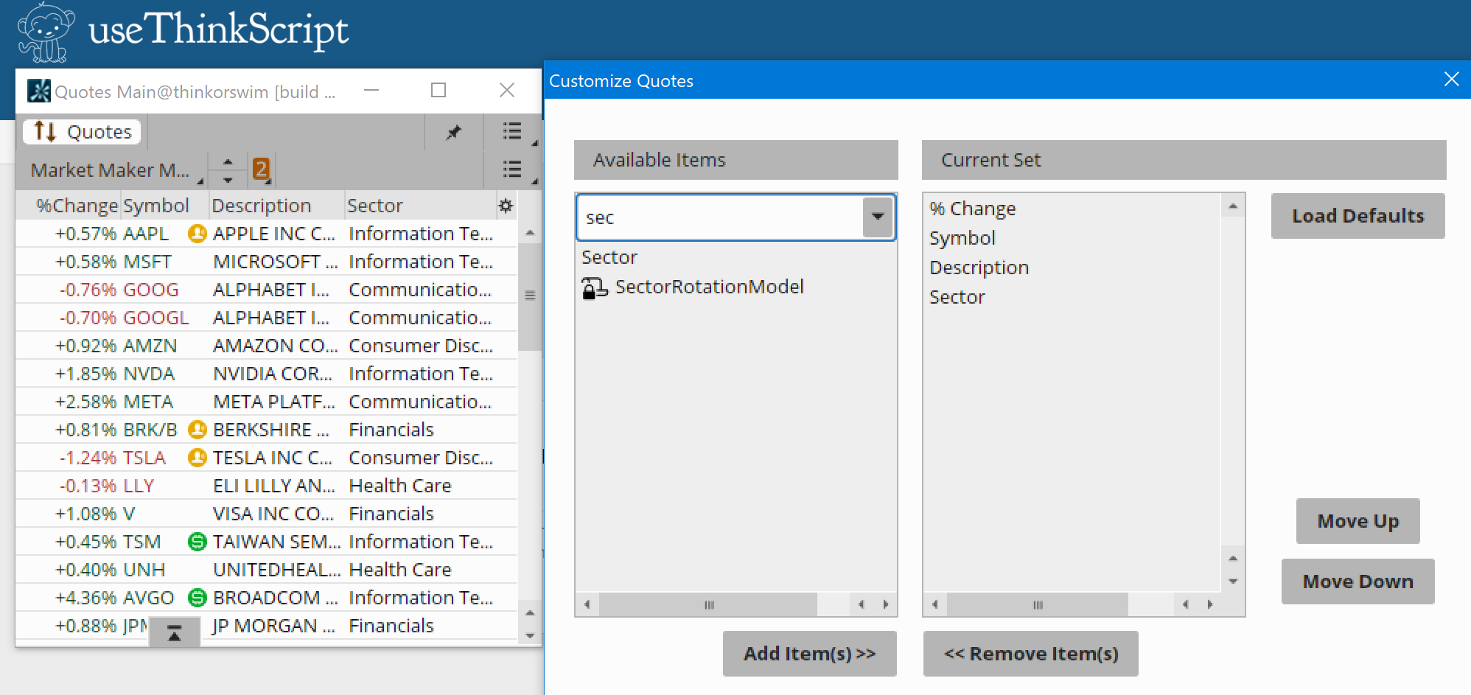Click UNITEDHEAL... description cell

tap(277, 570)
